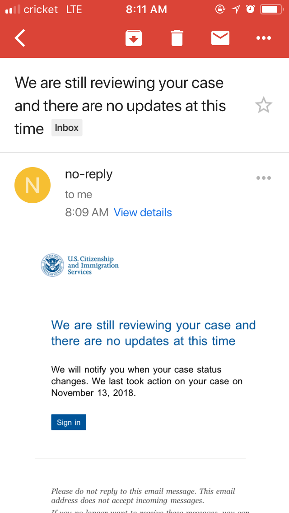The height and width of the screenshot is (513, 289).
Task: Open the message options three-dot menu
Action: click(263, 178)
